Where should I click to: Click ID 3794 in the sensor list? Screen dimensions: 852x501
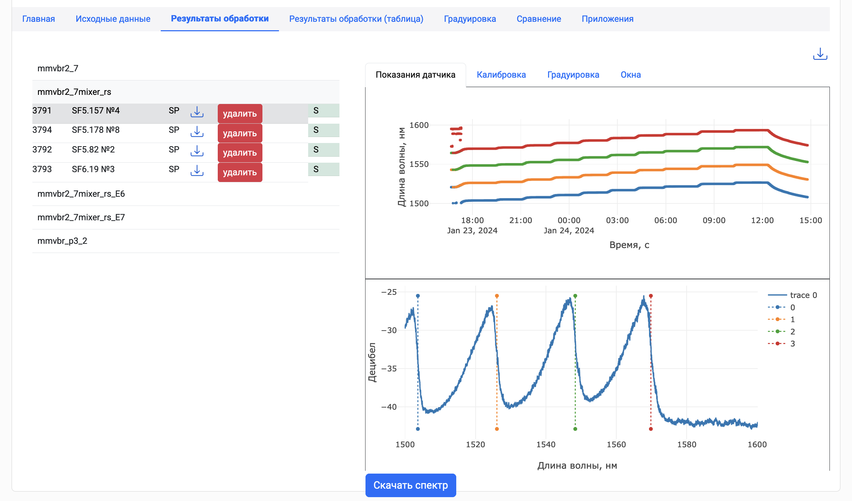click(42, 130)
